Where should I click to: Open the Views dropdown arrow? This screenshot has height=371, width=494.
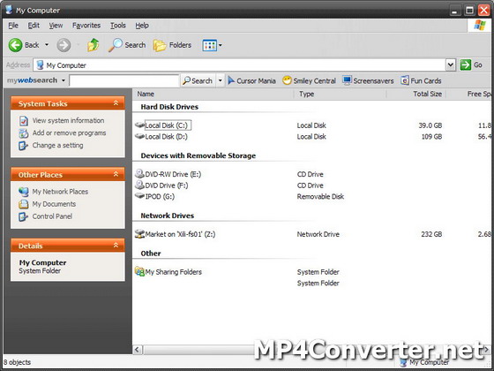coord(221,45)
